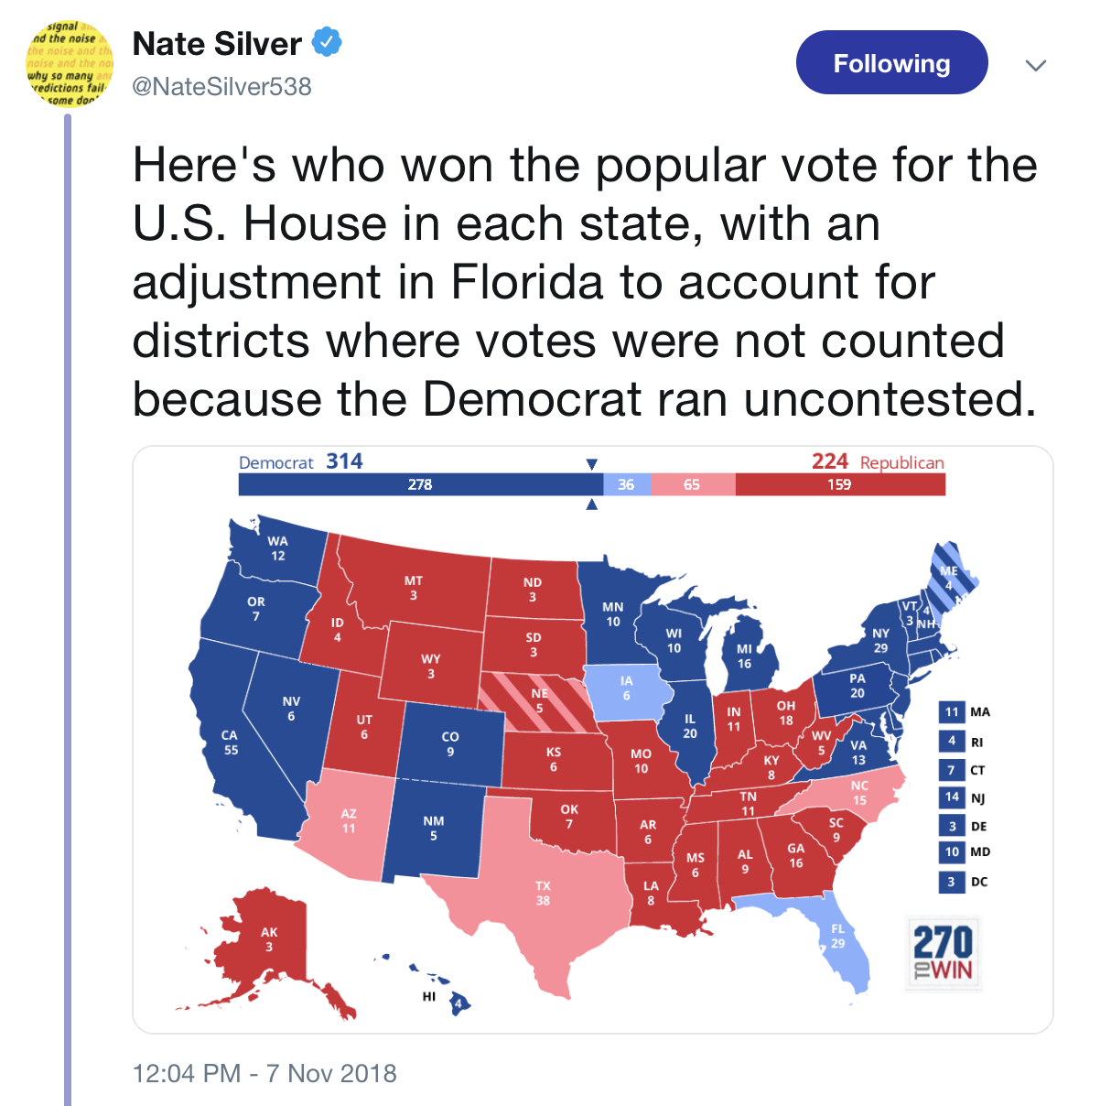Screen dimensions: 1111x1106
Task: Click Texas on the electoral map
Action: point(544,893)
